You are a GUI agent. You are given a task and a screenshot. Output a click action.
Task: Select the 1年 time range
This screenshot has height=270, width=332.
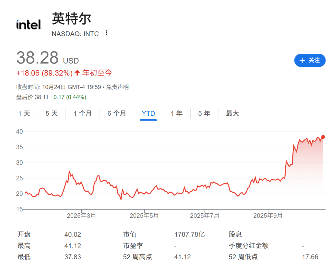click(x=176, y=113)
